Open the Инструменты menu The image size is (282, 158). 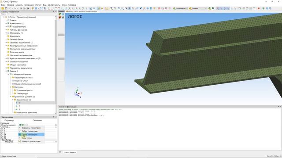(54, 5)
